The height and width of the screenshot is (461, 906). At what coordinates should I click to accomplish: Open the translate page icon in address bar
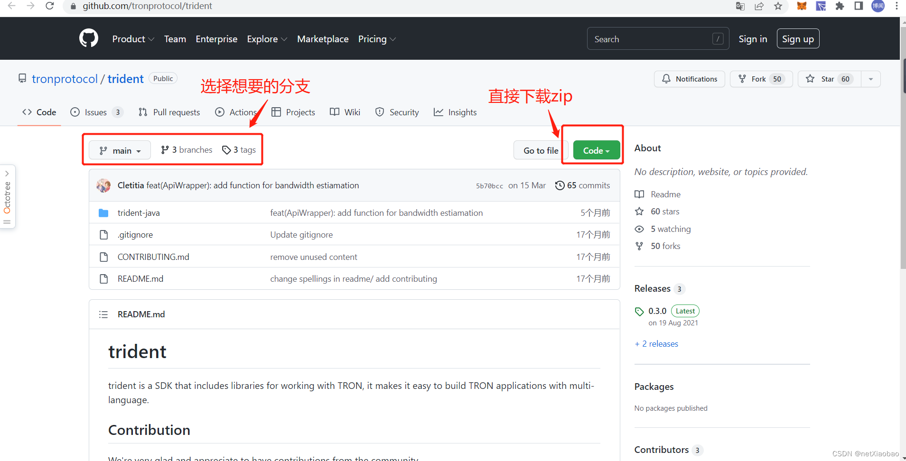click(x=740, y=6)
